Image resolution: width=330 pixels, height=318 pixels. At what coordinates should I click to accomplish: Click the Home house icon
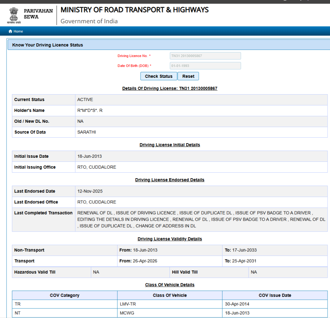point(11,31)
